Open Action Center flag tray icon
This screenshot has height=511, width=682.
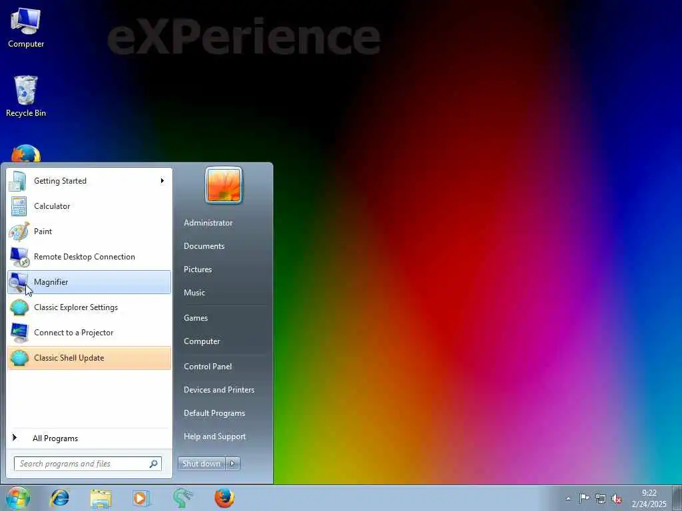[584, 498]
